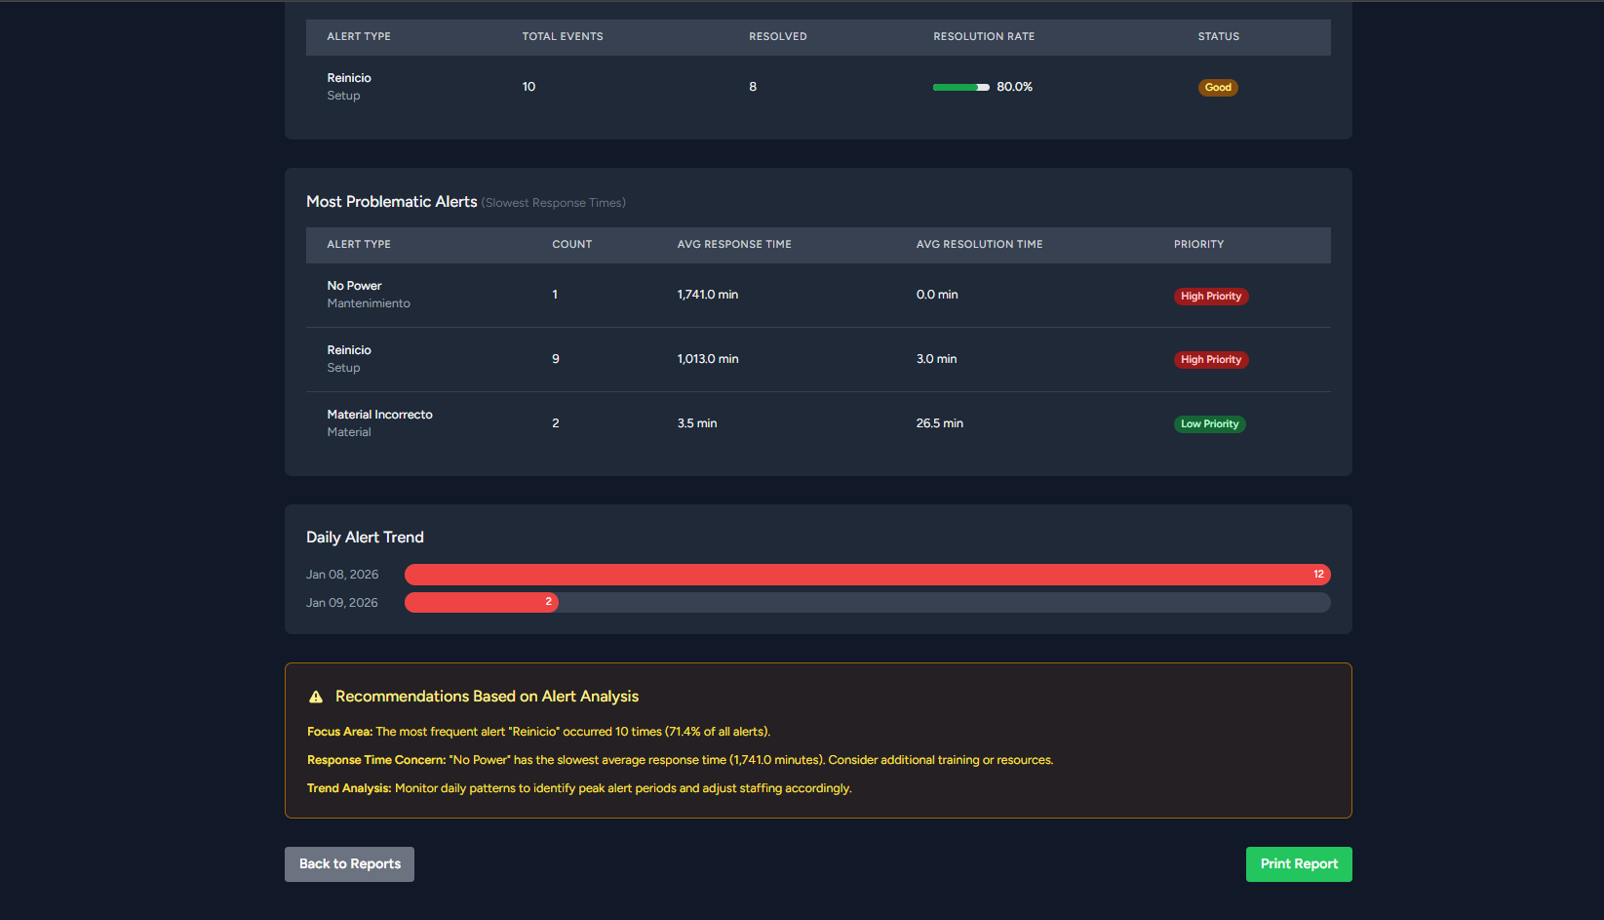
Task: Click the Priority column header
Action: click(1198, 245)
